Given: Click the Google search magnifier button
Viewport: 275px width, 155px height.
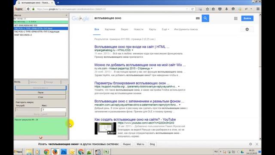Looking at the screenshot, I should [205, 18].
